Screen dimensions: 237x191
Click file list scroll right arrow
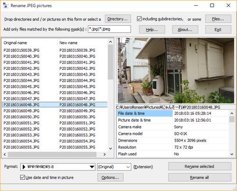pos(104,154)
